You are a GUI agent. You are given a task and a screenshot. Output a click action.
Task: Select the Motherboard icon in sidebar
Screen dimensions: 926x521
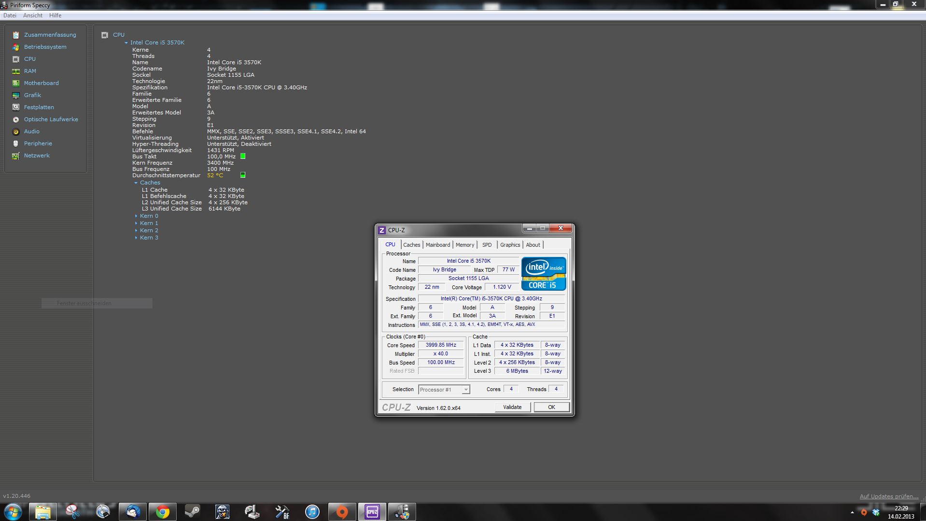coord(16,83)
